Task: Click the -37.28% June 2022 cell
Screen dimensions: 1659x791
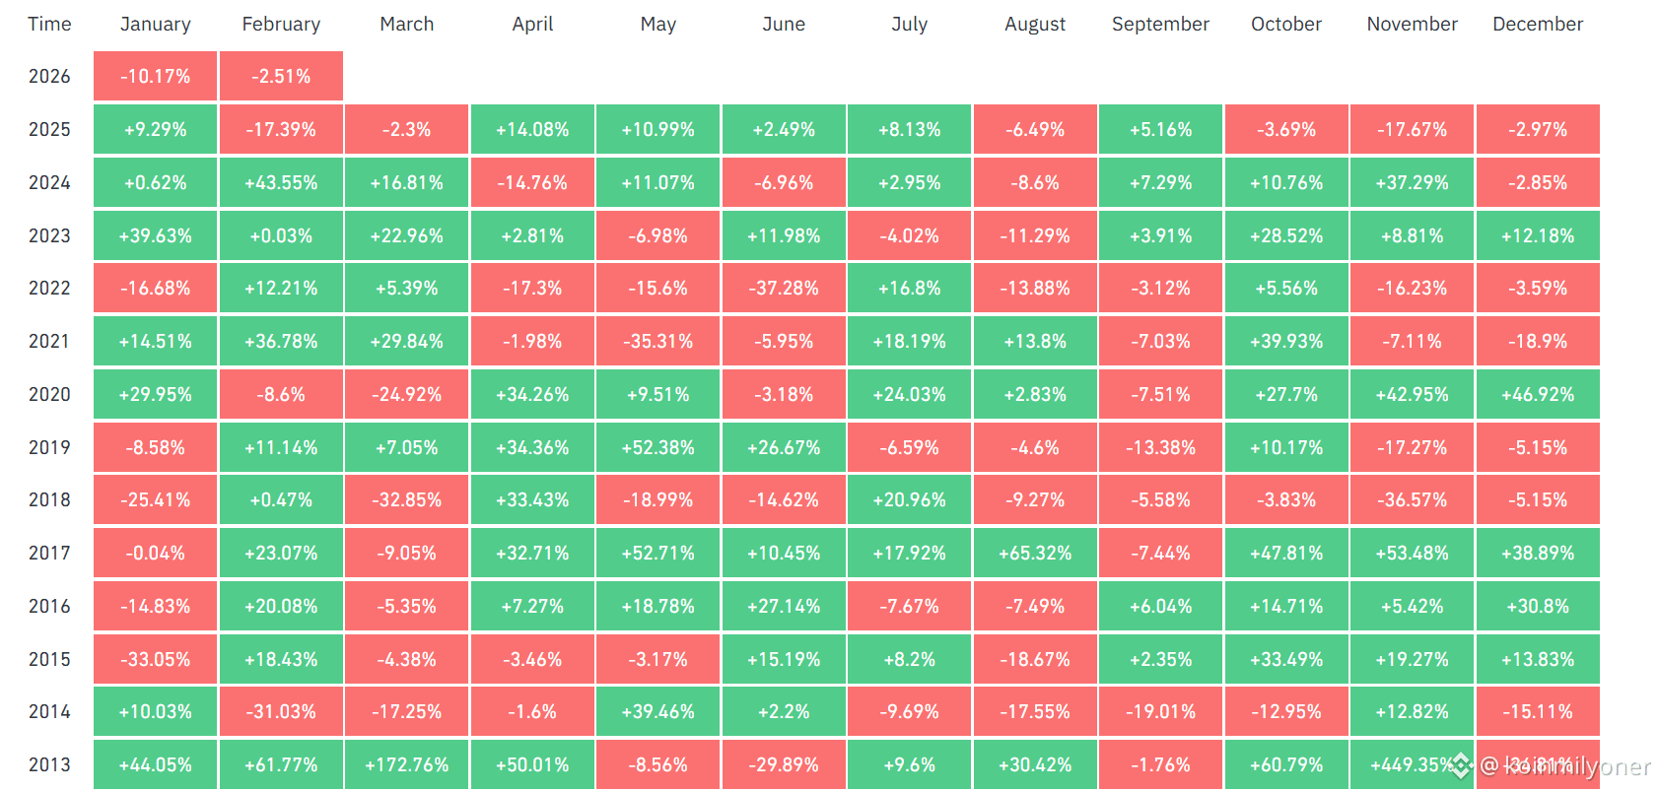Action: pos(784,288)
